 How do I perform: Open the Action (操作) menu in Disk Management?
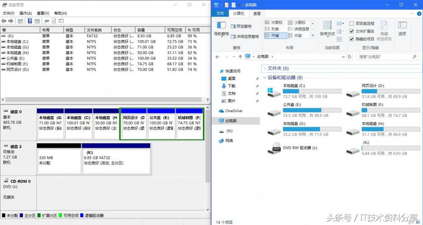[26, 13]
